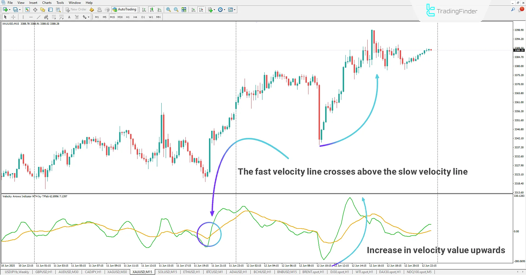Screen dimensions: 526x275
Task: Toggle the AutoTrading button
Action: click(x=124, y=10)
